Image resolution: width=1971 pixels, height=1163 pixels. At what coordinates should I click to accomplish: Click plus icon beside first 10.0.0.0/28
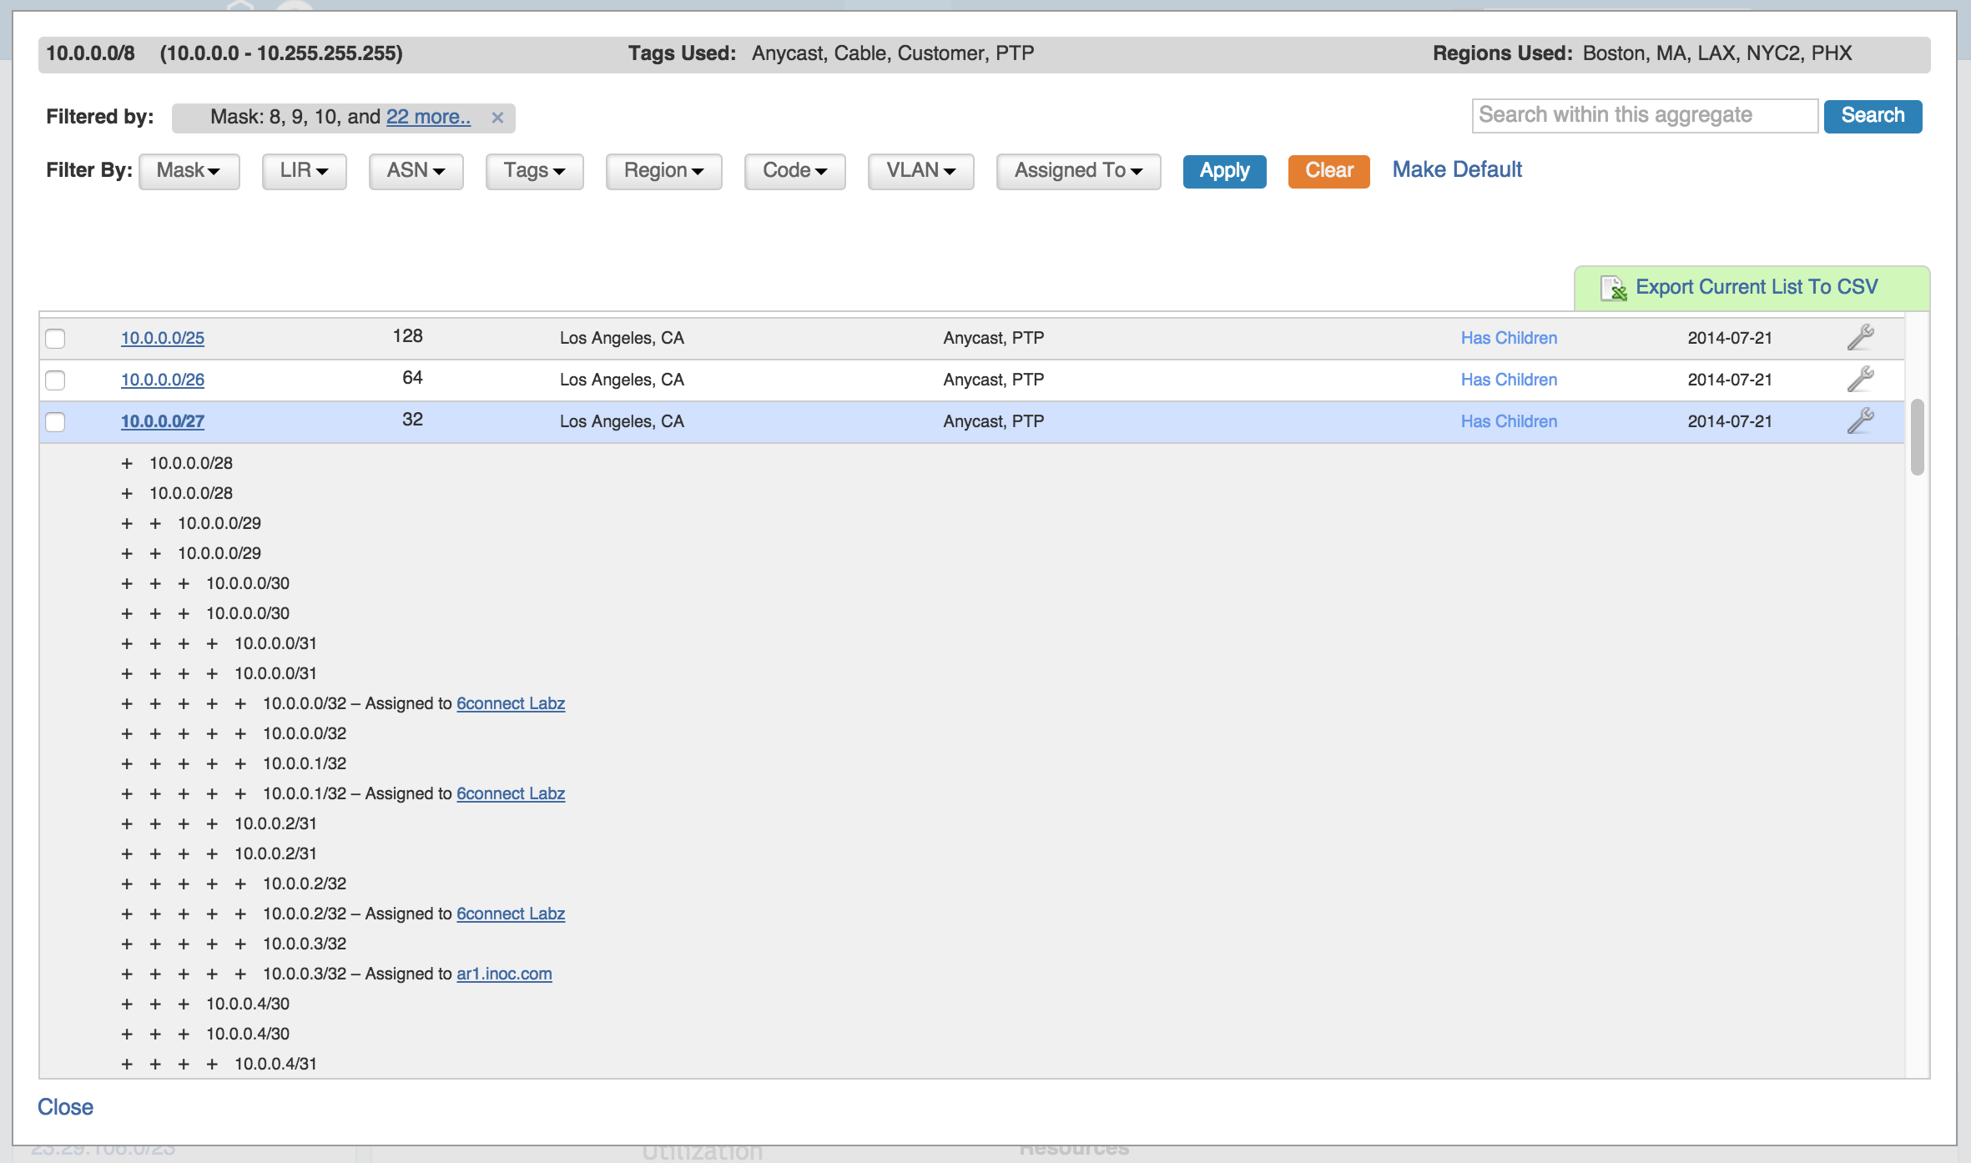tap(127, 463)
